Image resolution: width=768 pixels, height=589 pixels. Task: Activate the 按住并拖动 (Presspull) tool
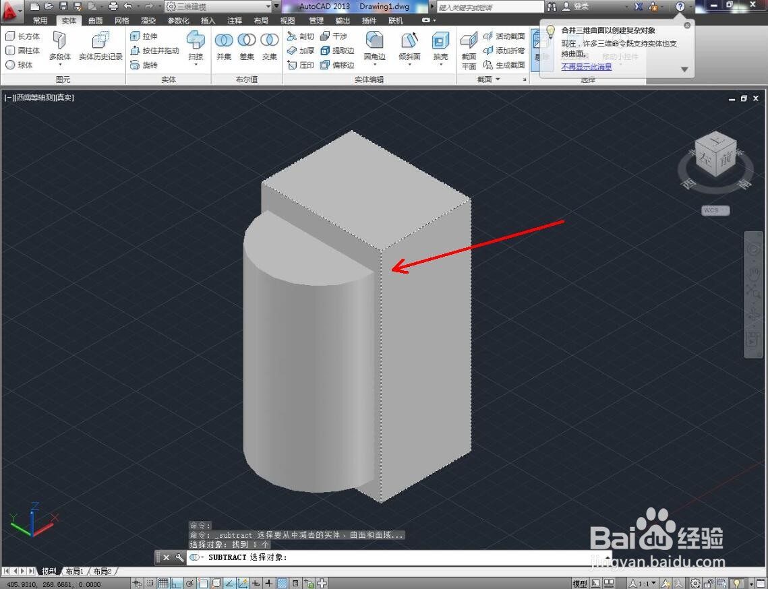[x=155, y=51]
